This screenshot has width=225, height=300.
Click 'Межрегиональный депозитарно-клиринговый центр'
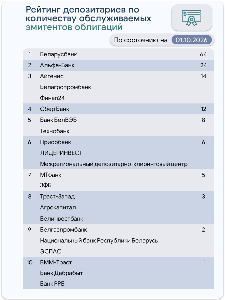coord(114,164)
